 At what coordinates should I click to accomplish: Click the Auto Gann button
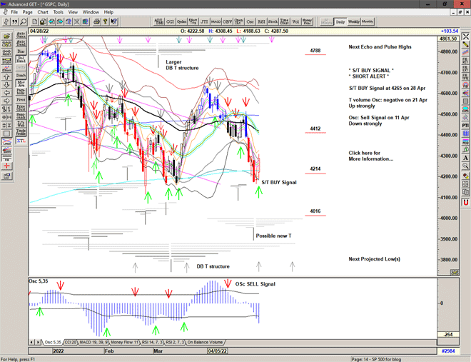point(21,33)
